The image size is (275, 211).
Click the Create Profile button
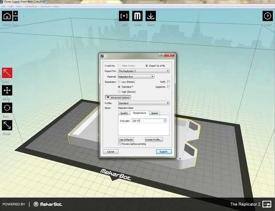tap(154, 139)
